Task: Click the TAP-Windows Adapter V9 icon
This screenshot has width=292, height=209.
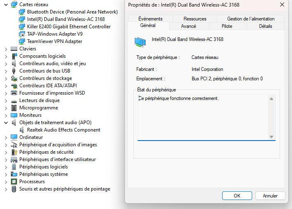Action: click(22, 34)
